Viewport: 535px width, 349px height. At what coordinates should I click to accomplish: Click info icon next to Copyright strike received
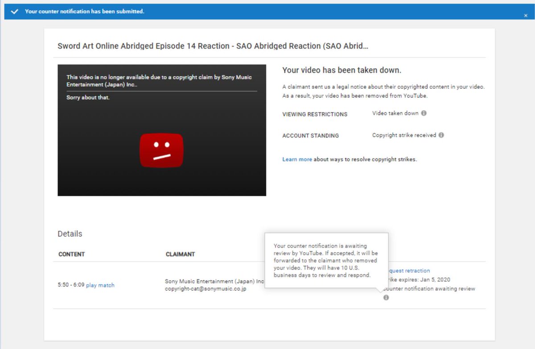click(x=441, y=135)
